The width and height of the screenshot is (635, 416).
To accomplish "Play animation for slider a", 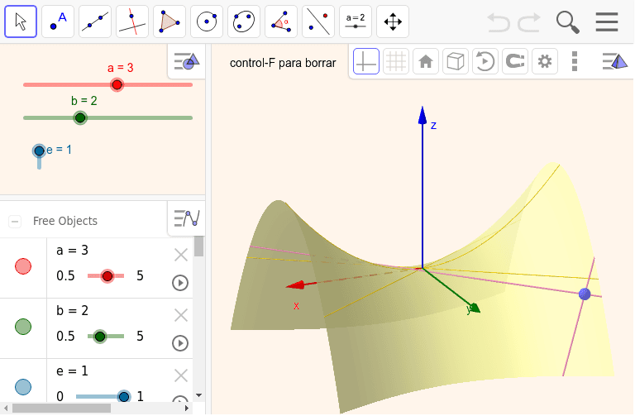I will (180, 283).
